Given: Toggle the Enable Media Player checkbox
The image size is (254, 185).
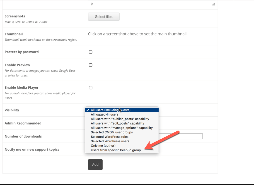Looking at the screenshot, I should [91, 88].
